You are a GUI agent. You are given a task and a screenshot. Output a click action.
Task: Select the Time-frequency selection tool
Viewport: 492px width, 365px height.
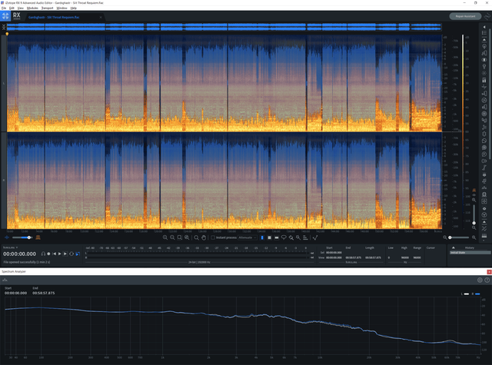tap(269, 237)
